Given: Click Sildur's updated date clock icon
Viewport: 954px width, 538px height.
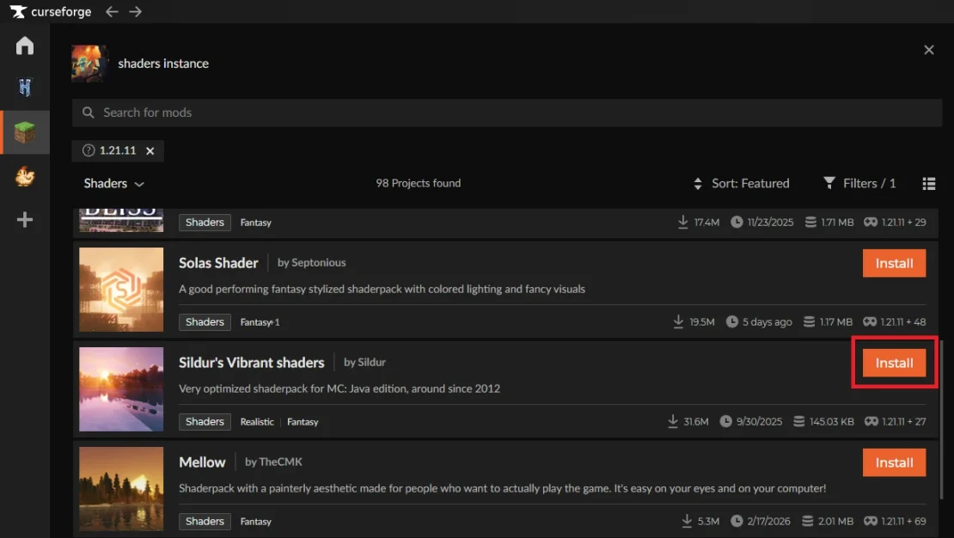Looking at the screenshot, I should [x=726, y=421].
